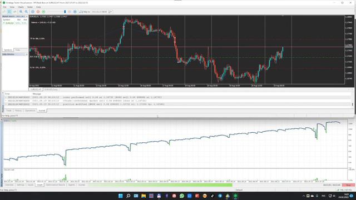
Task: Open Graph tab in Strategy Tester window
Action: pyautogui.click(x=39, y=185)
